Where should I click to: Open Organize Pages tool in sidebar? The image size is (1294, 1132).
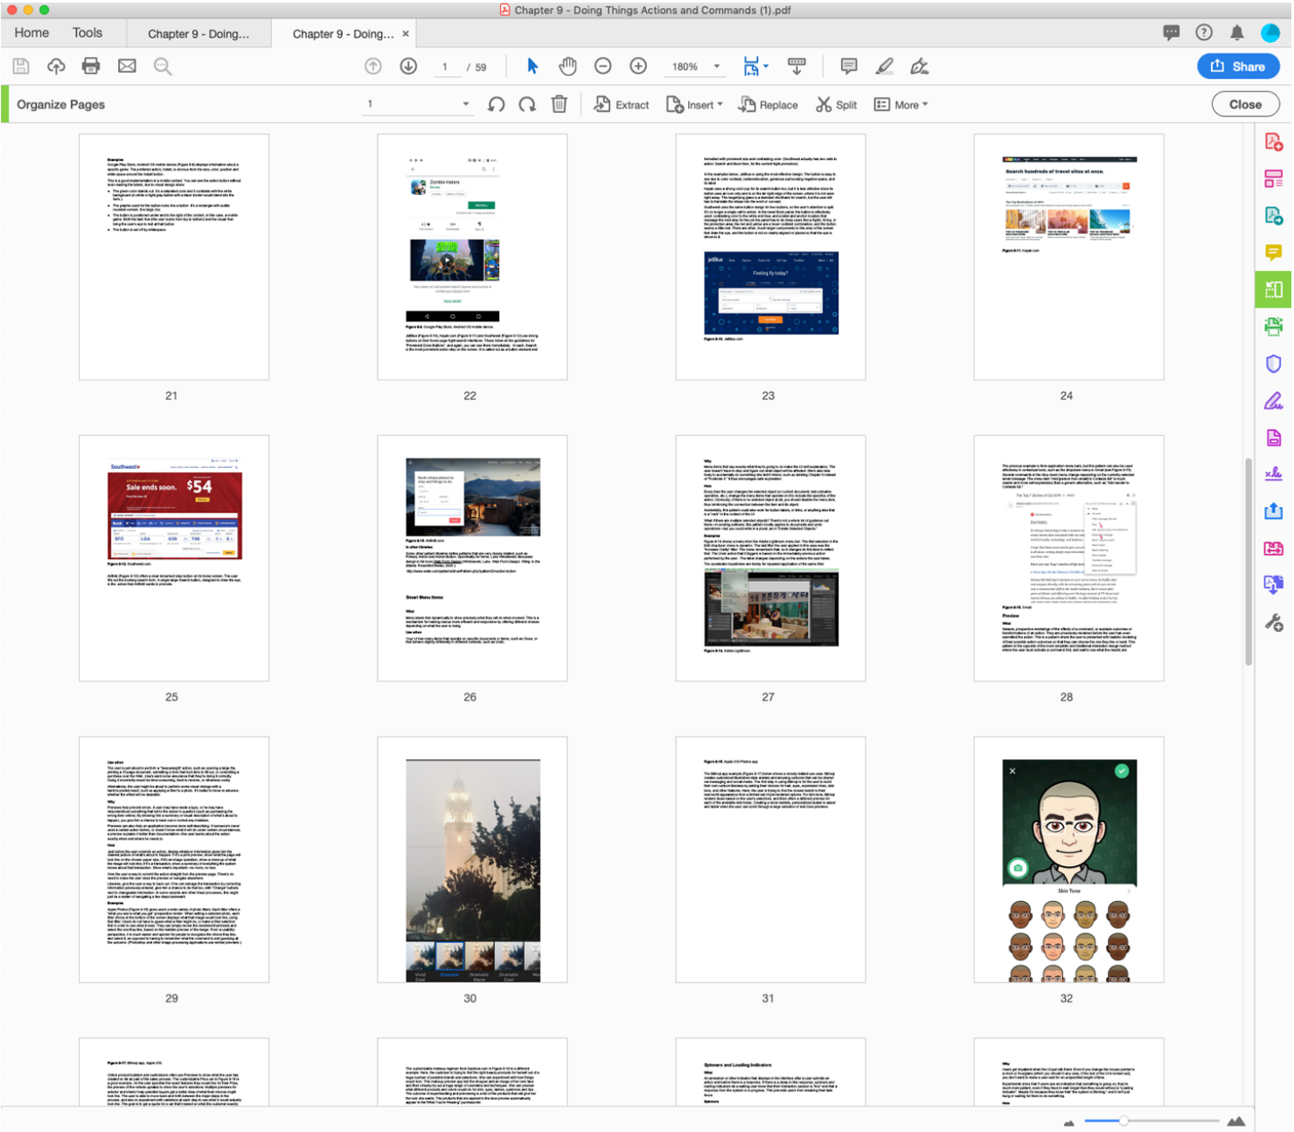1273,290
